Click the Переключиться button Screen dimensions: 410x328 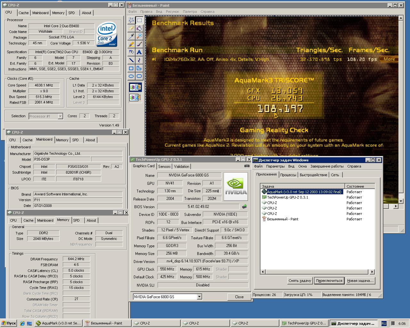coord(329,281)
